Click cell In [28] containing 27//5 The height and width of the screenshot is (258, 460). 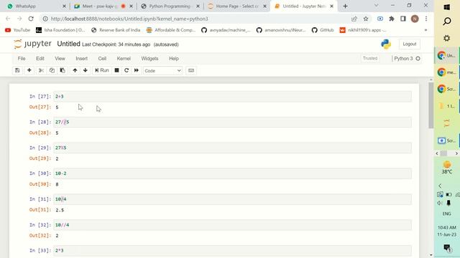click(232, 123)
